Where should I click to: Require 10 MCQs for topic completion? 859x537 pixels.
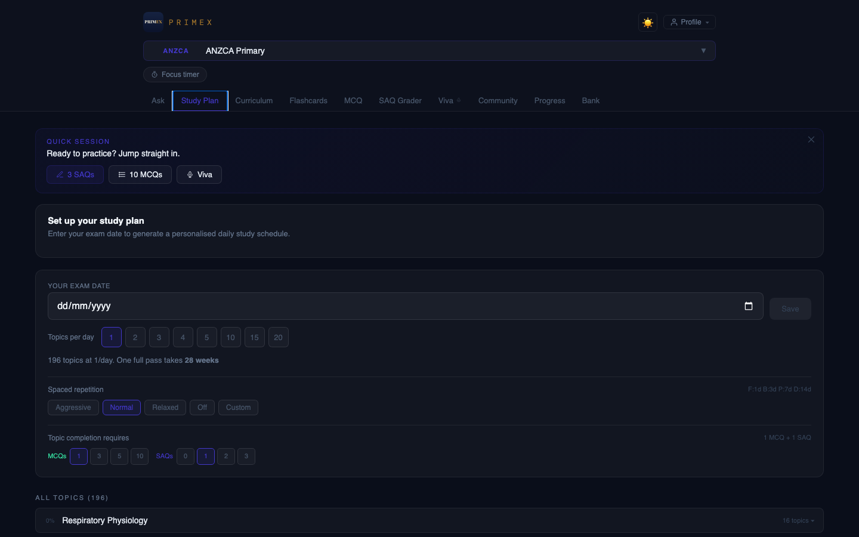pyautogui.click(x=140, y=456)
